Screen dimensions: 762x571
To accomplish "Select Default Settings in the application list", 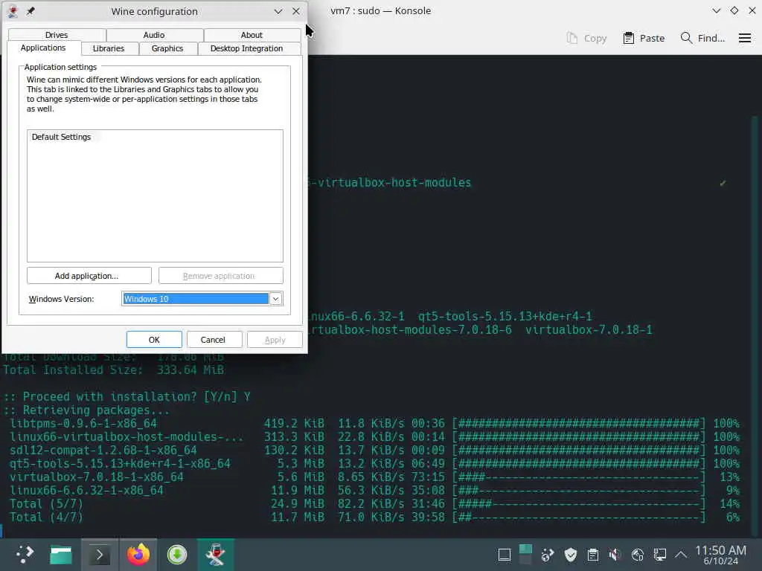I will point(61,137).
